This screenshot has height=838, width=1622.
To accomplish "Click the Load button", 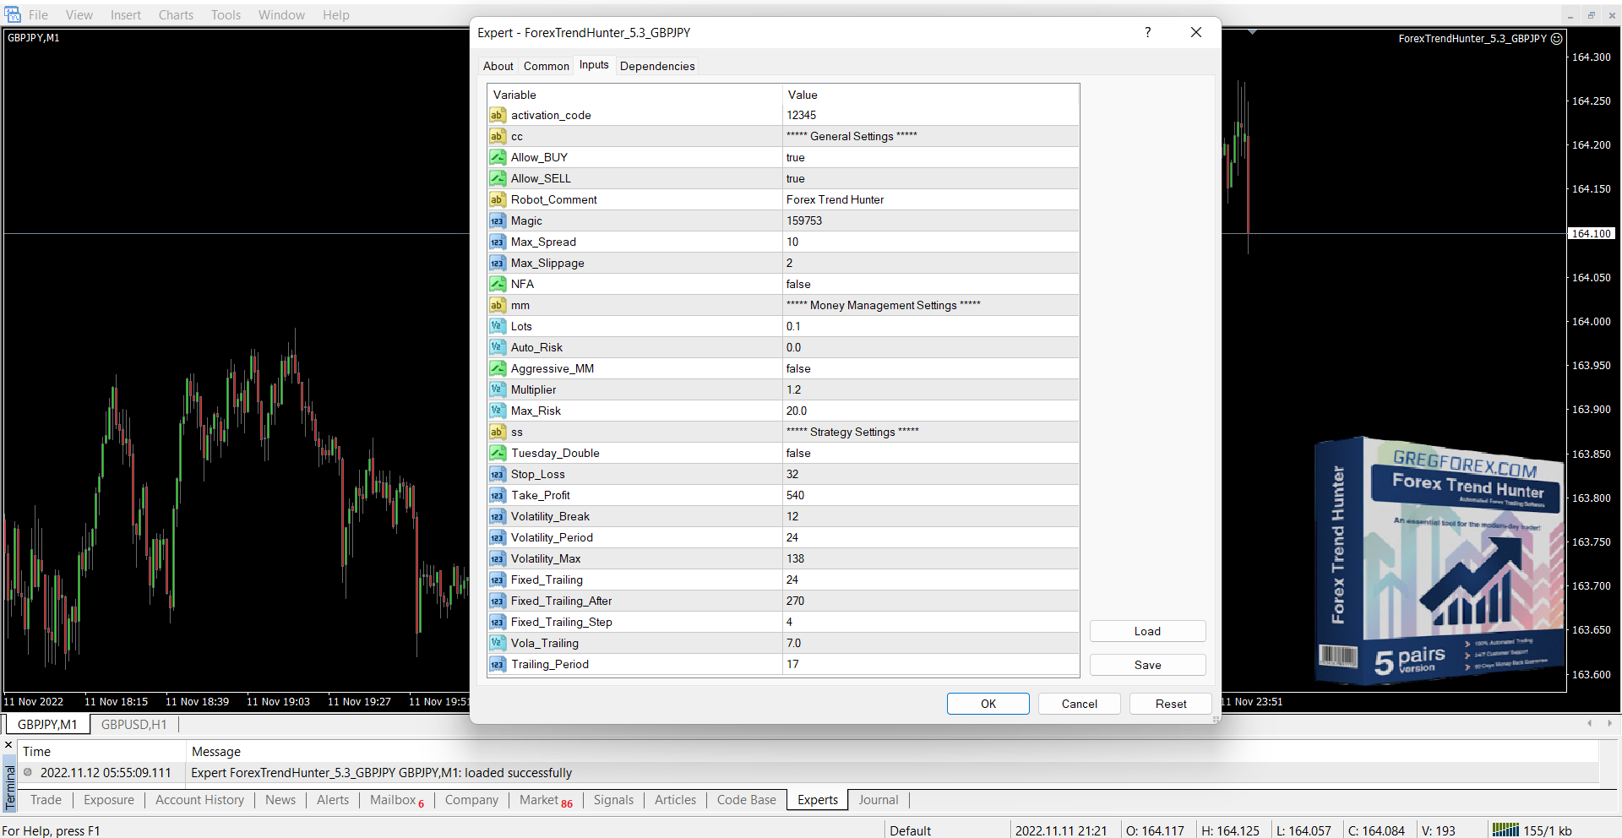I will tap(1146, 631).
